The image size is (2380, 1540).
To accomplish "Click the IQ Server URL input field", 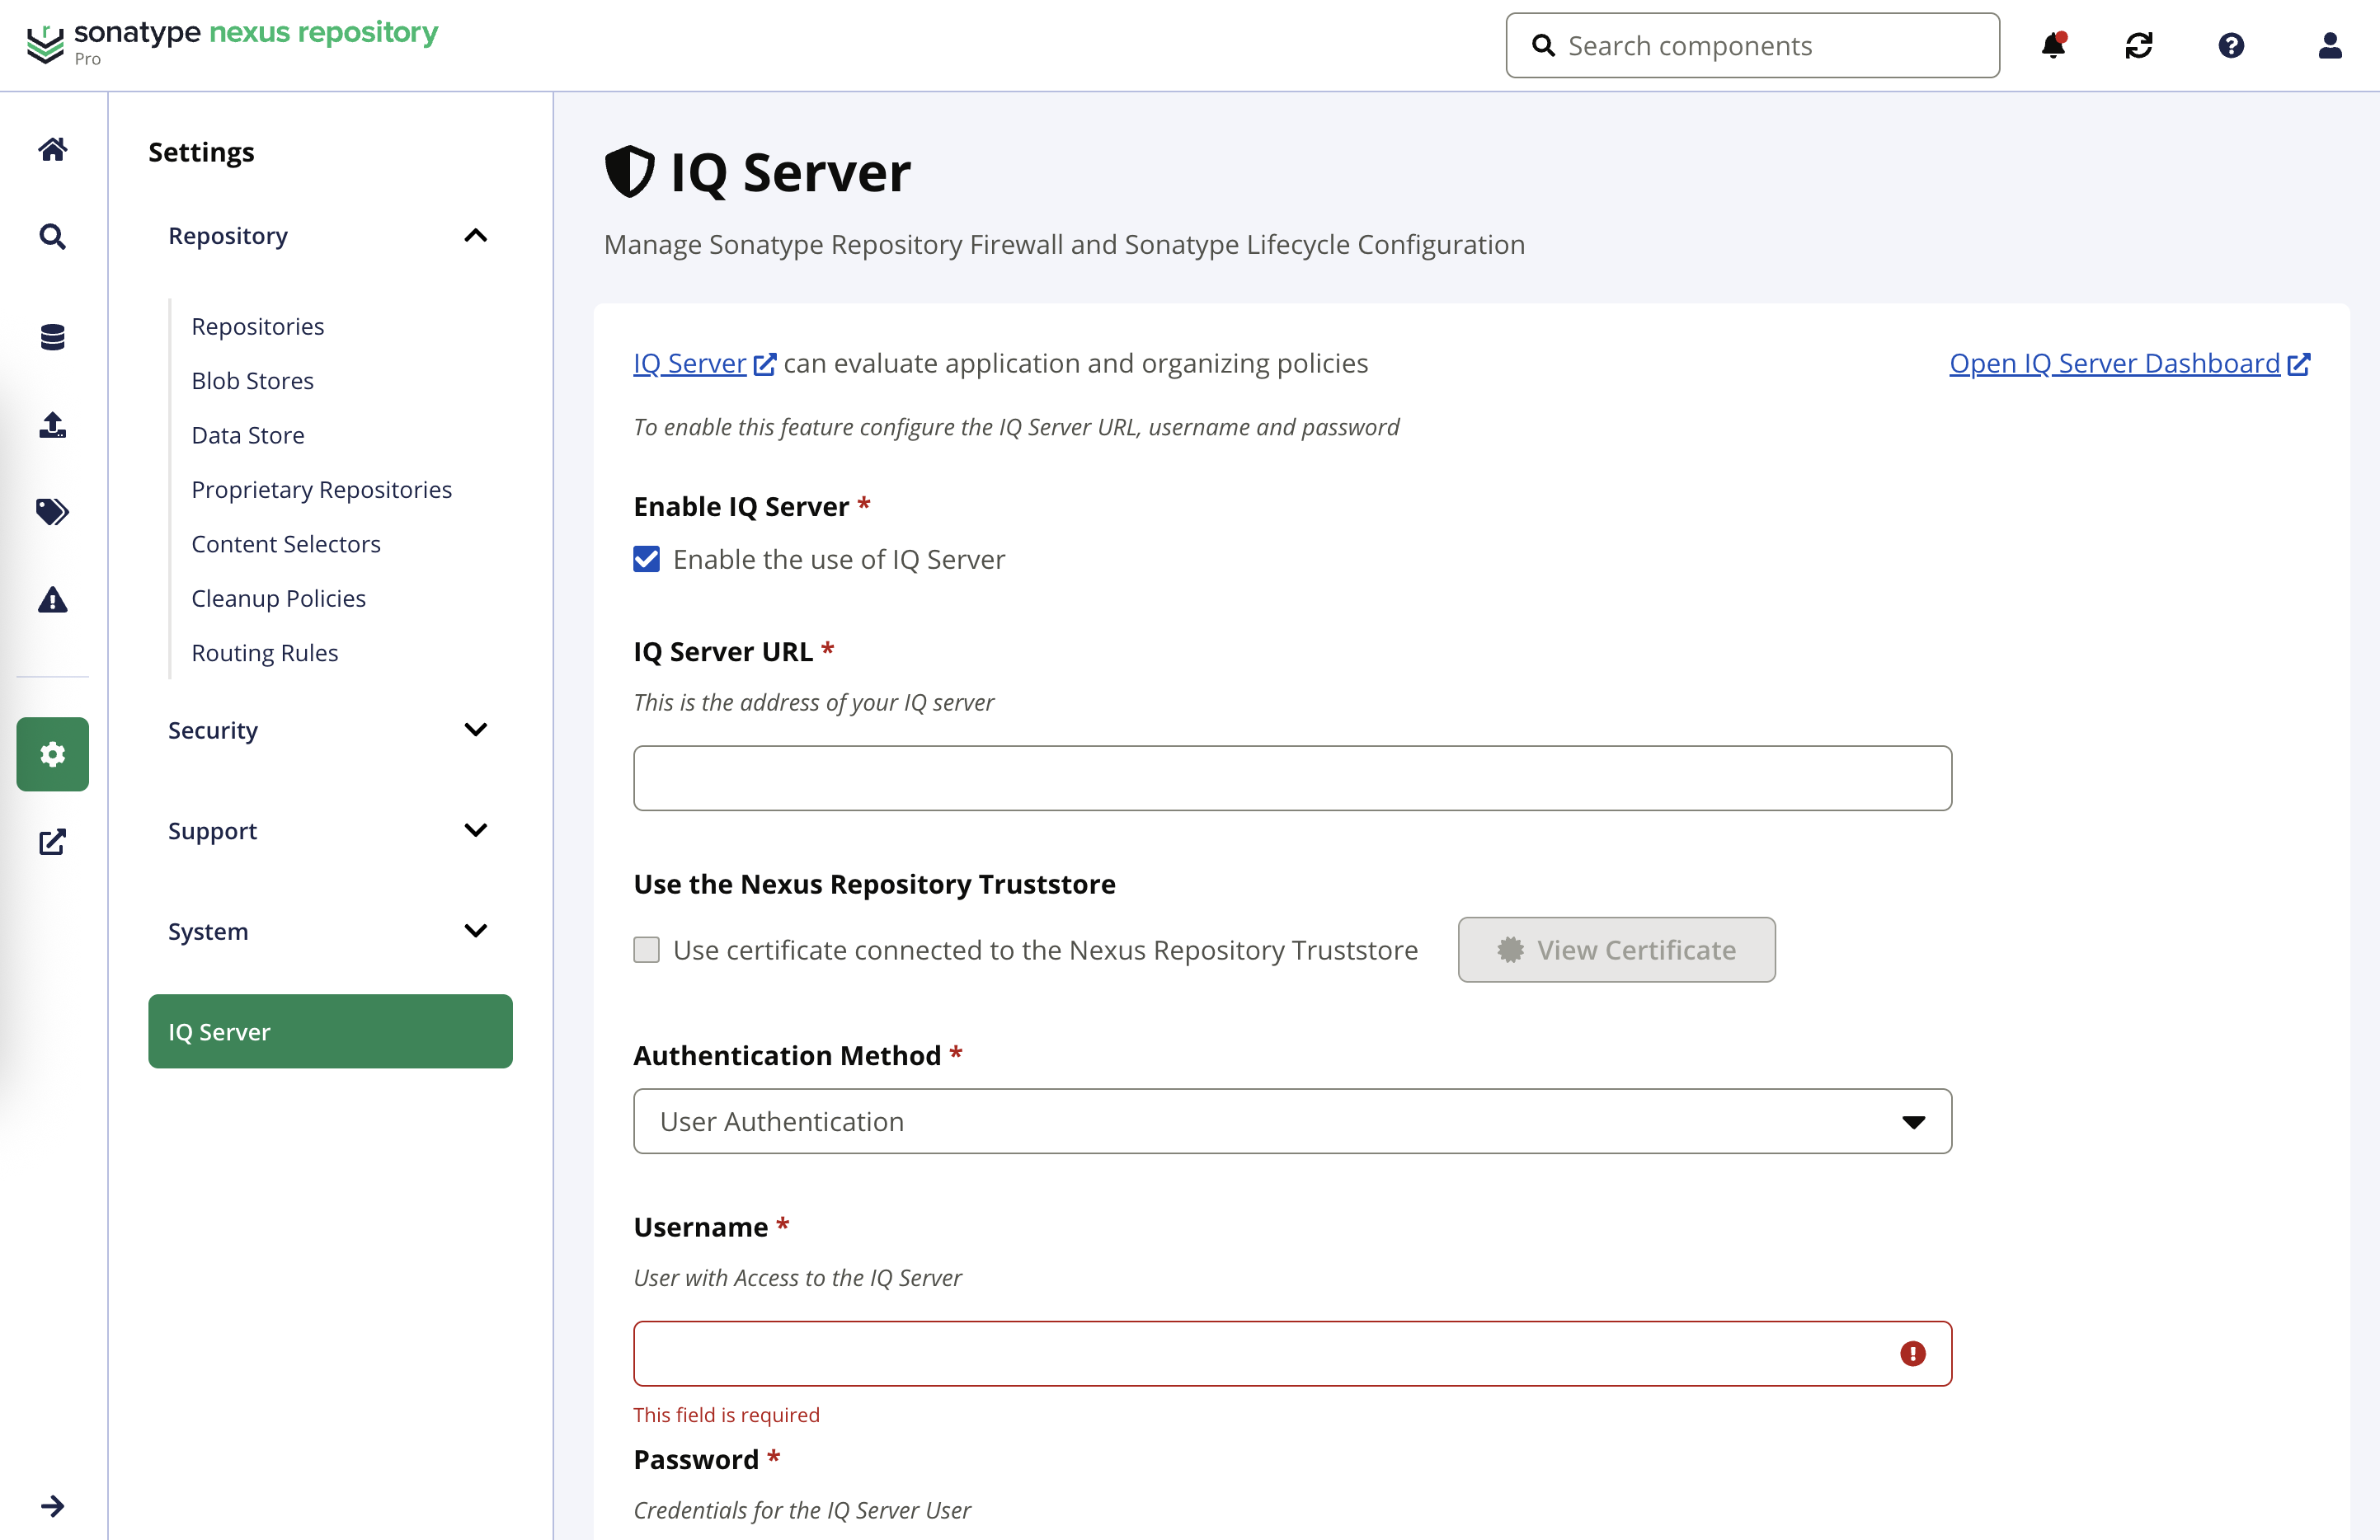I will pos(1292,778).
